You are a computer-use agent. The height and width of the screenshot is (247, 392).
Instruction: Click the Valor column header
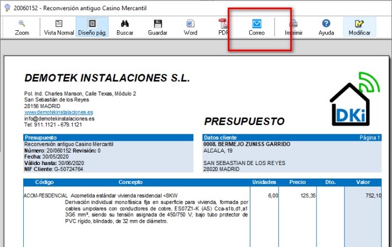[363, 182]
